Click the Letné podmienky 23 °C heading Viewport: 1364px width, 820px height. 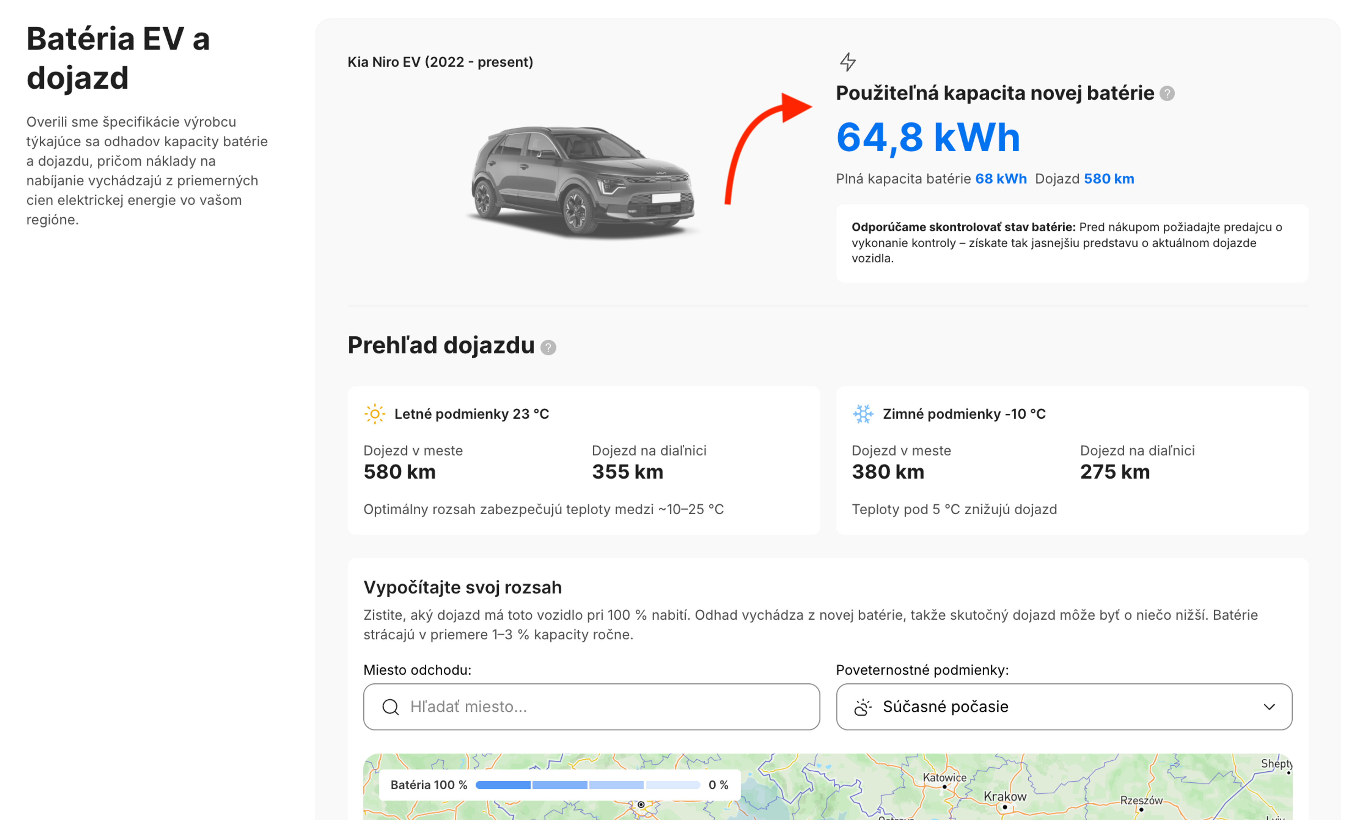pos(471,414)
